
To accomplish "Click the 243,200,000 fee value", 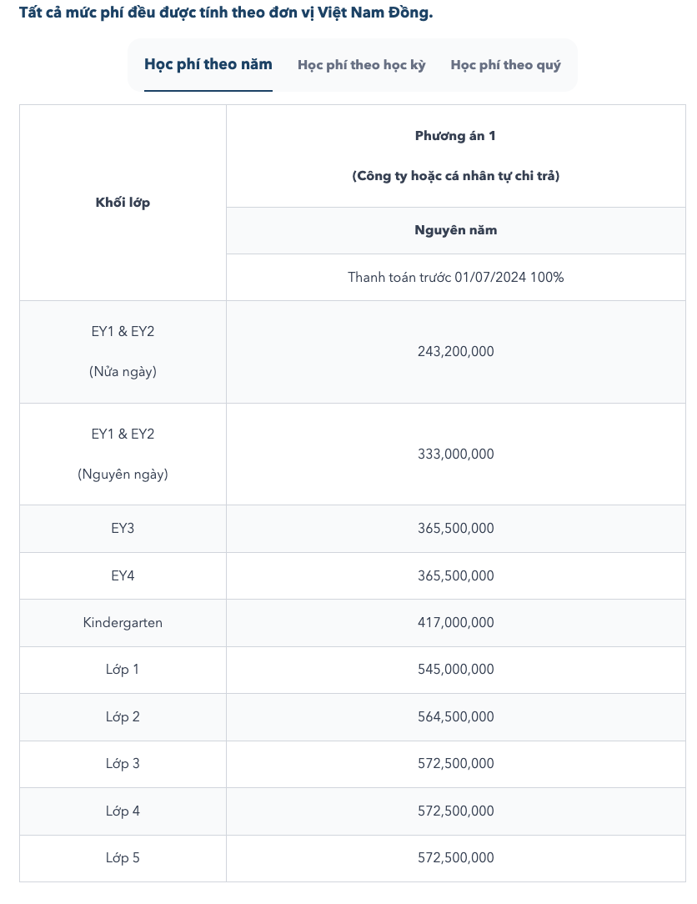I will click(x=455, y=352).
